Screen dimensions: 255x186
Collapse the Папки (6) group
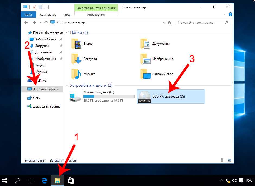67,33
